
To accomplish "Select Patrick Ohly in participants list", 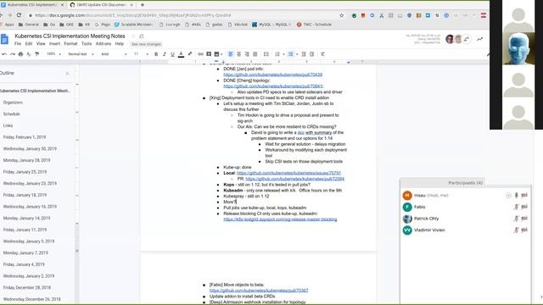I will (x=426, y=219).
